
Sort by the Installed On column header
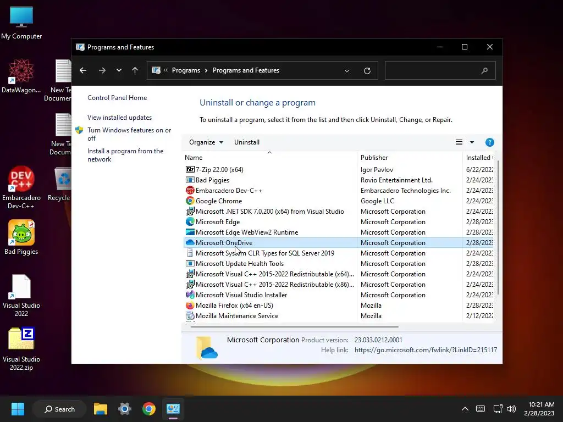[x=479, y=158]
